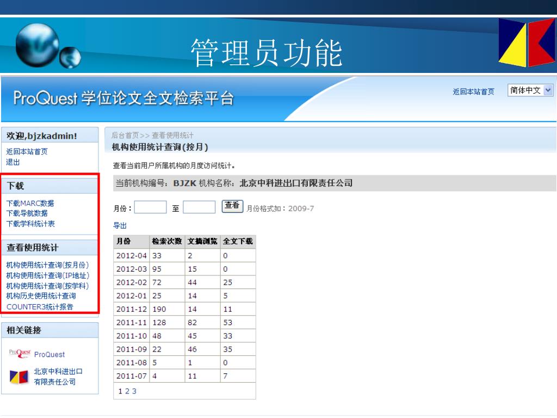The image size is (557, 418).
Task: Open 下载学科统计表 link
Action: (30, 224)
